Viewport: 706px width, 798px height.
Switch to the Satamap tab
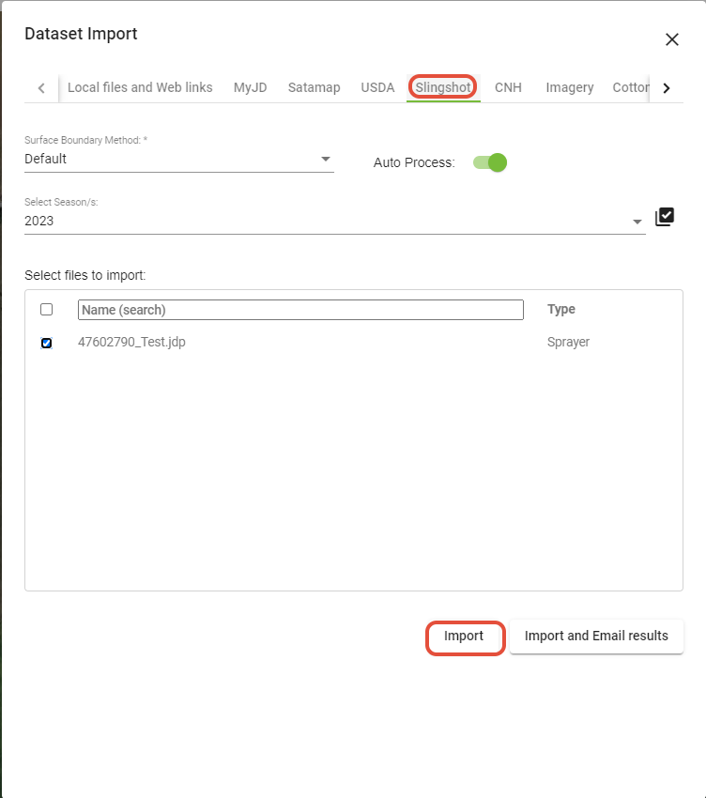click(315, 87)
